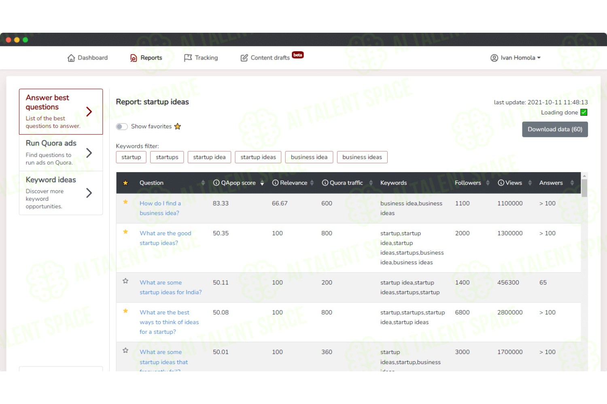This screenshot has height=404, width=607.
Task: Select Run Quora ads sidebar item
Action: point(61,153)
